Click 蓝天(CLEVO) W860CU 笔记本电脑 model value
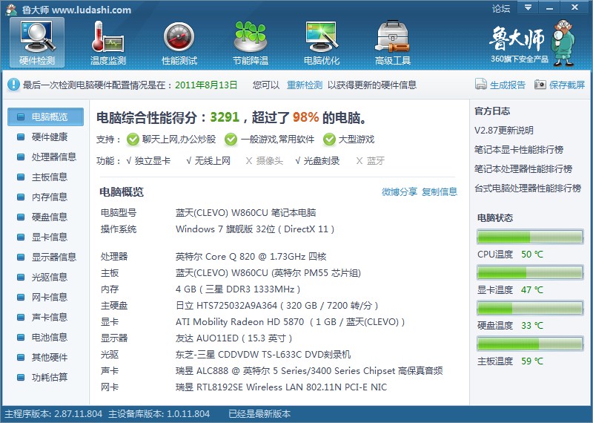 click(x=246, y=213)
